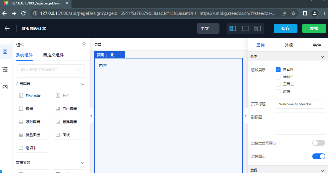Pin the components panel
Viewport: 328px width, 173px height.
(x=84, y=44)
